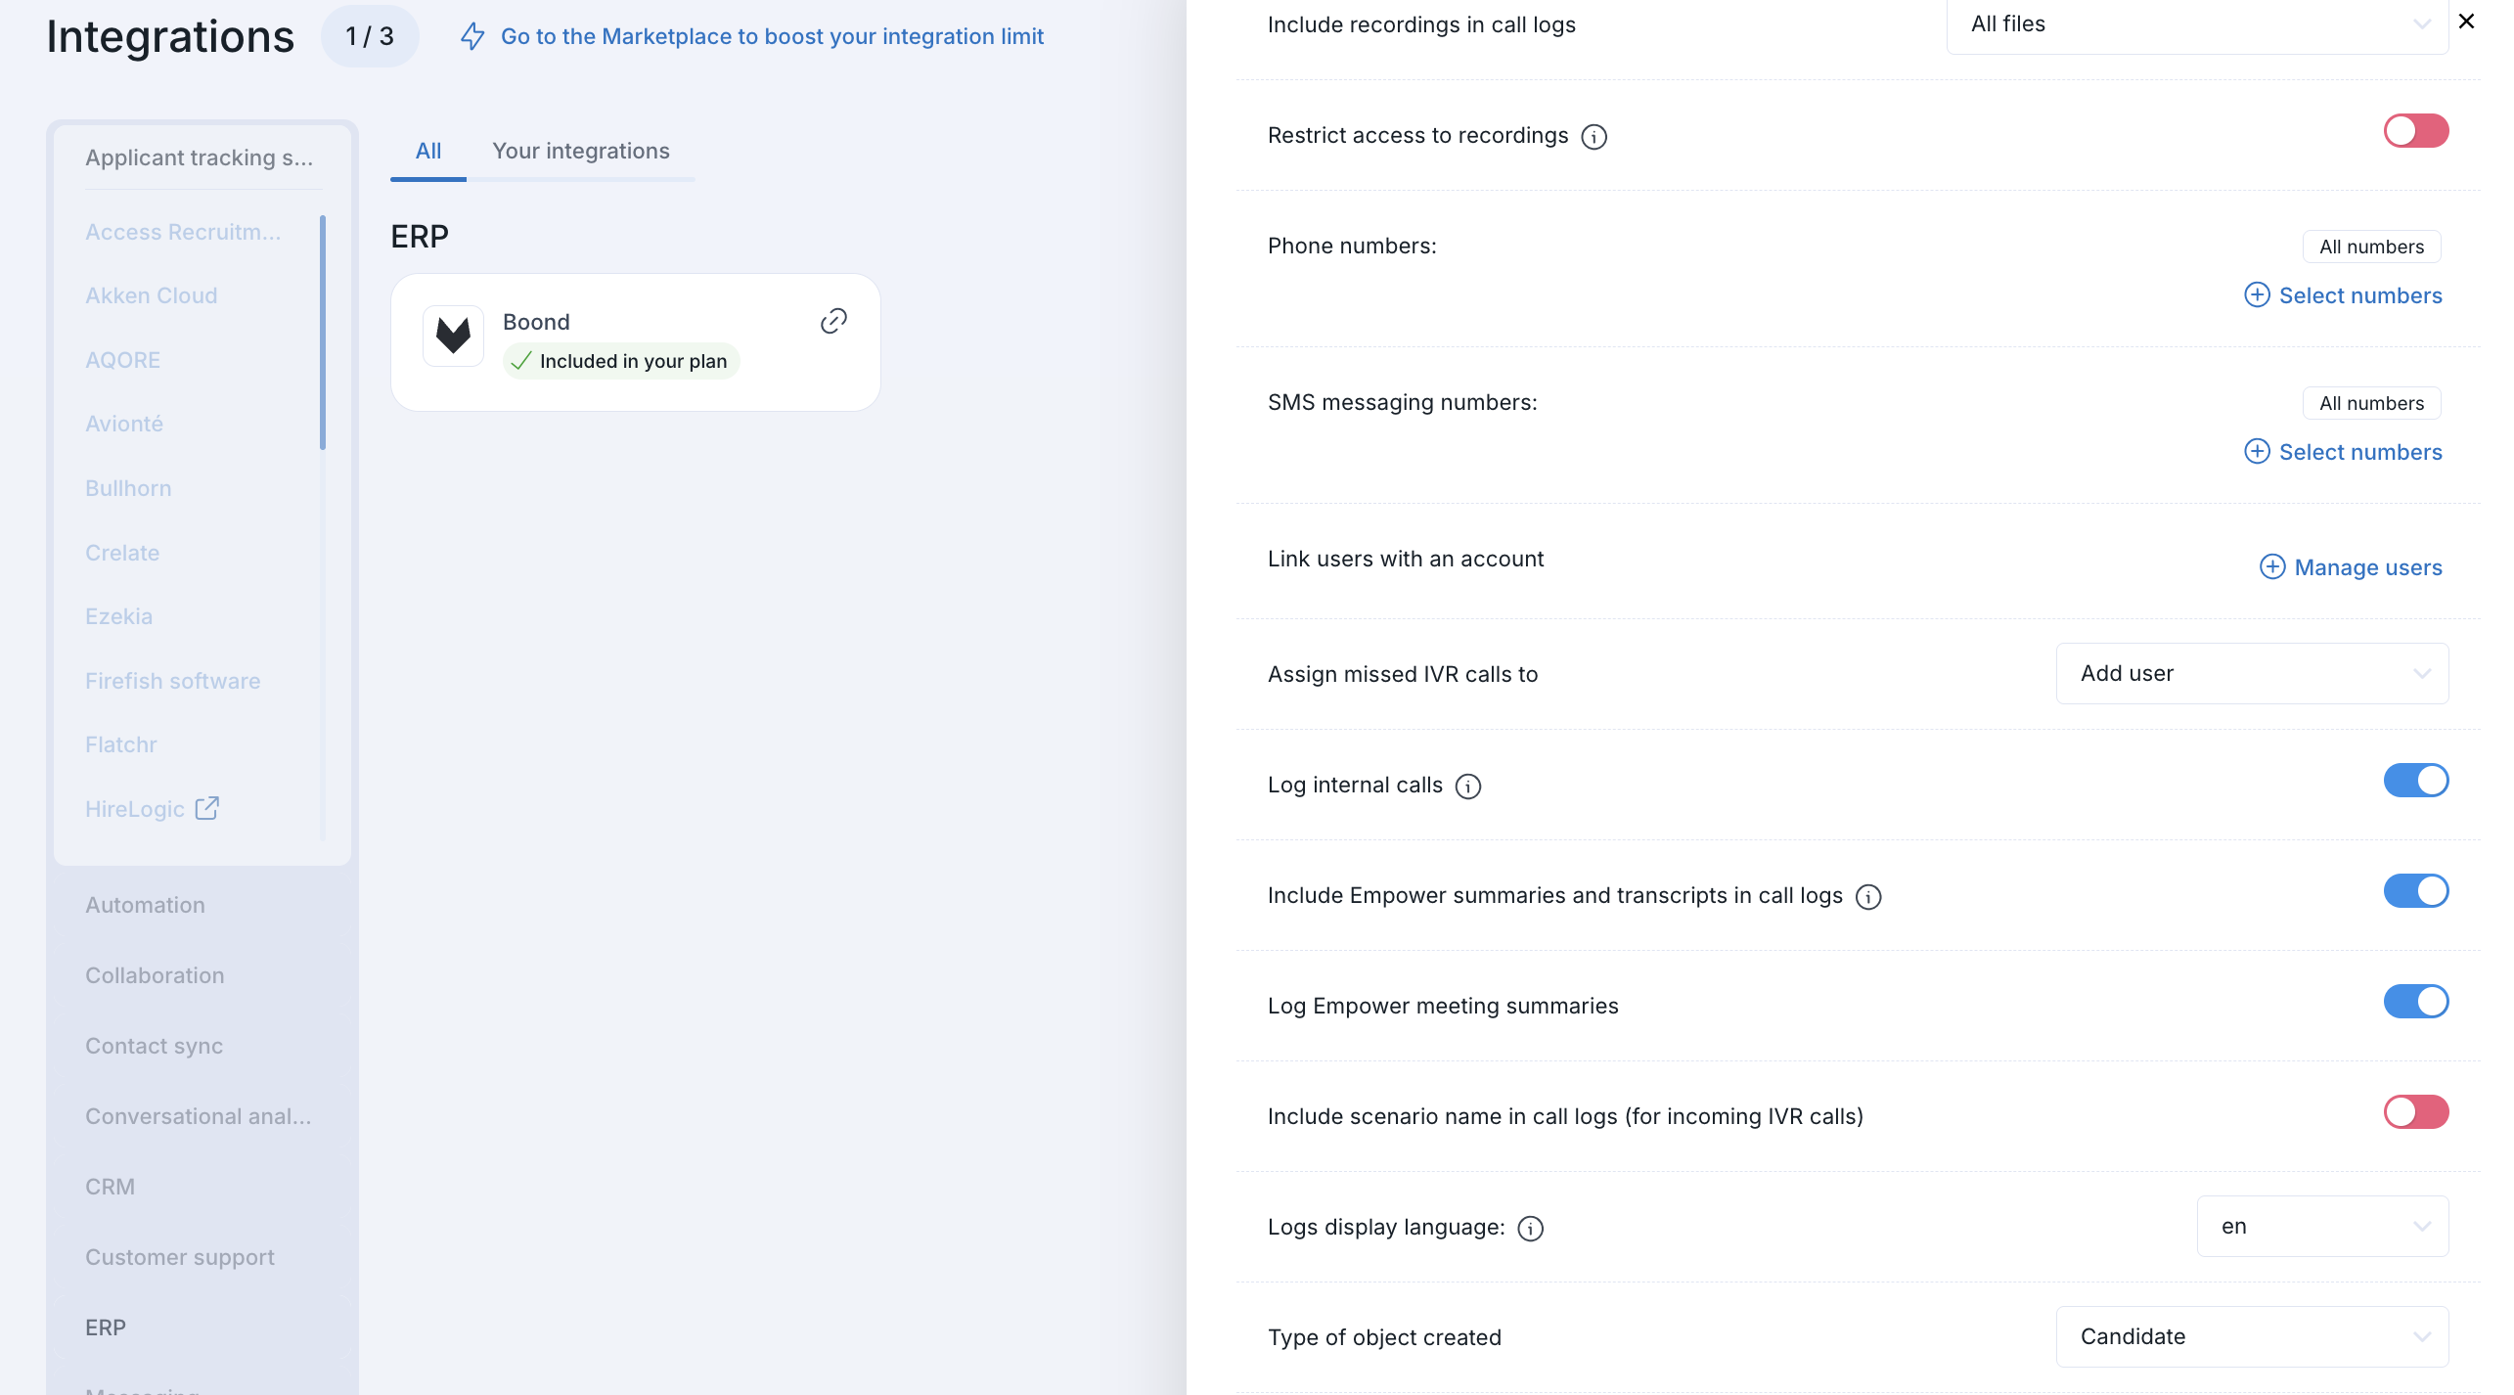The image size is (2514, 1395).
Task: Click info icon next to Logs display language
Action: 1531,1229
